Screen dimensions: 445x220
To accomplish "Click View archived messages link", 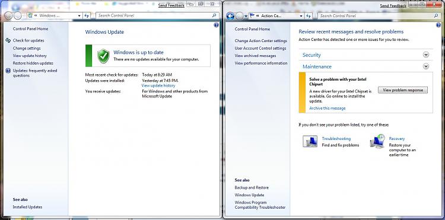I will coord(255,56).
